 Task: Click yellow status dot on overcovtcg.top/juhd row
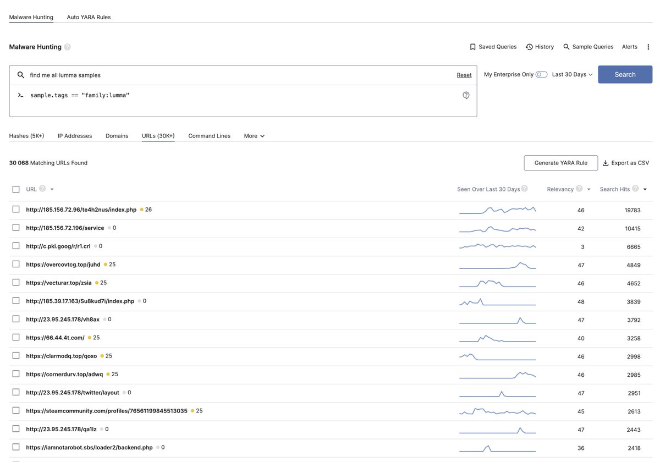click(105, 265)
